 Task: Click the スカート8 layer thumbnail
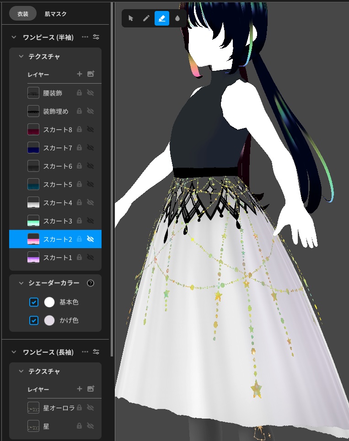[33, 129]
